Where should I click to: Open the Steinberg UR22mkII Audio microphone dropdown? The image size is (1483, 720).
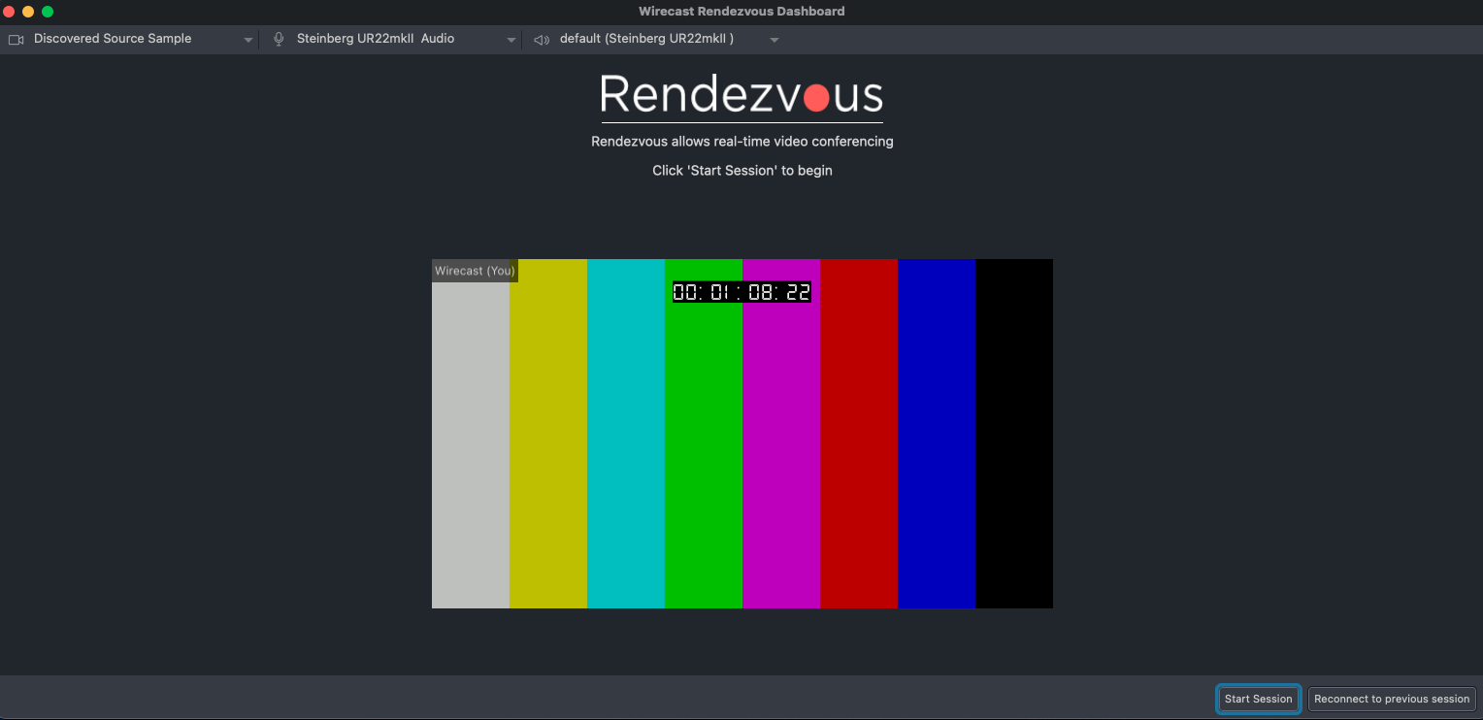393,40
